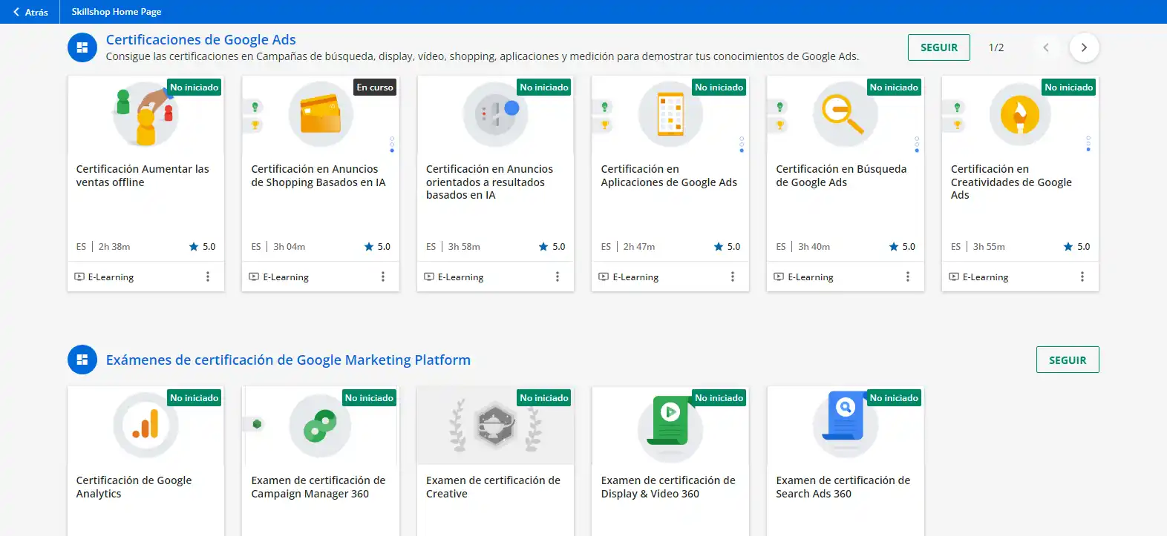1167x536 pixels.
Task: Open more options for Creatividades de Google Ads card
Action: click(x=1082, y=277)
